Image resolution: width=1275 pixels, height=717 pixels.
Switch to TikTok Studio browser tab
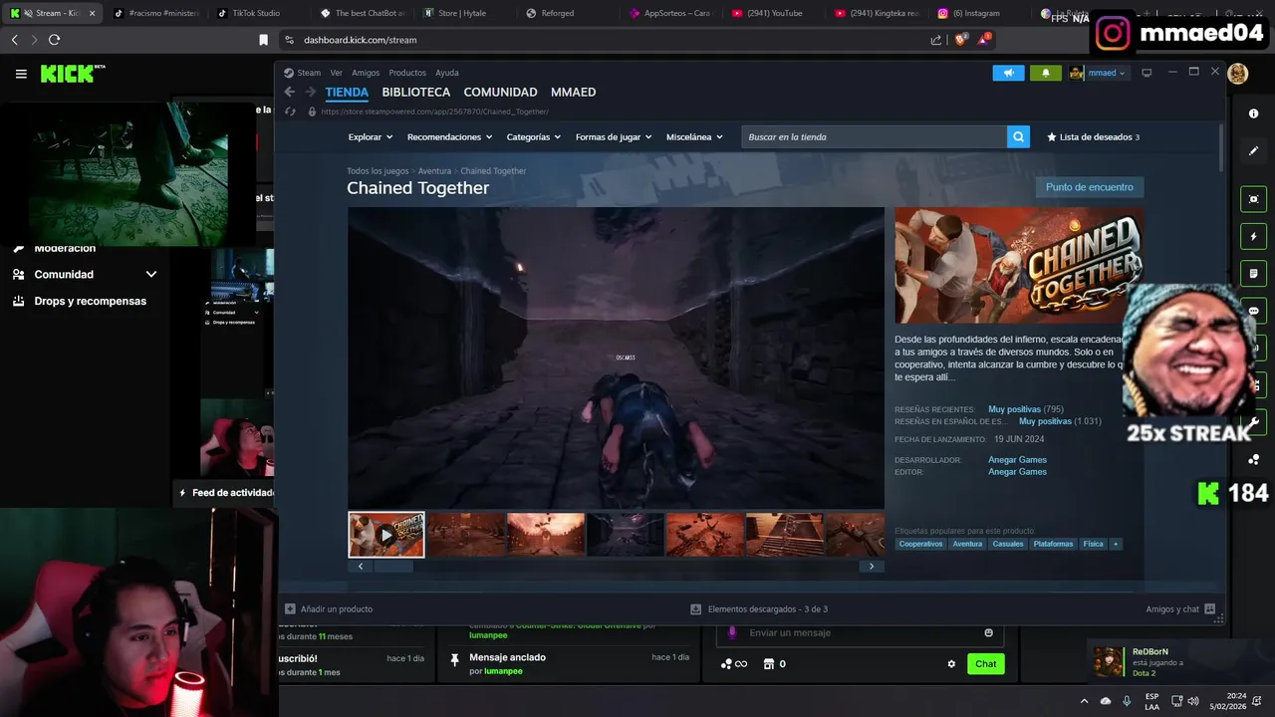(259, 13)
